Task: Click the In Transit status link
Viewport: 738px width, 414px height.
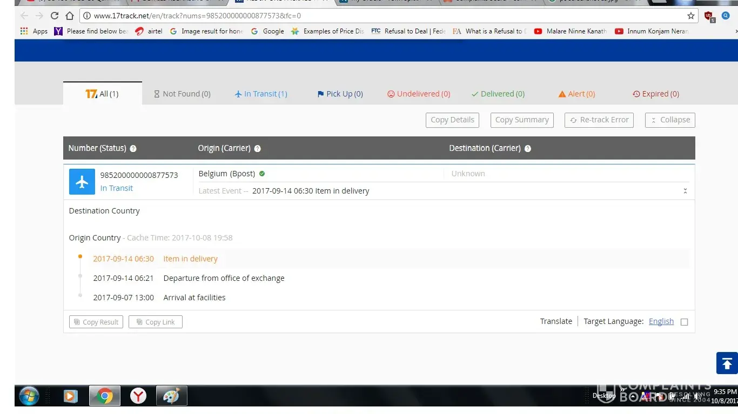Action: (117, 188)
